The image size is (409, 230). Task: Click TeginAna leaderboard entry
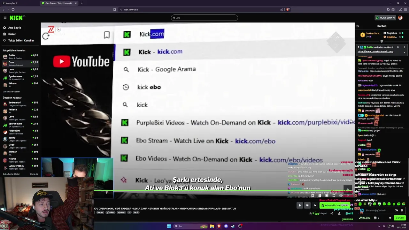click(x=394, y=33)
